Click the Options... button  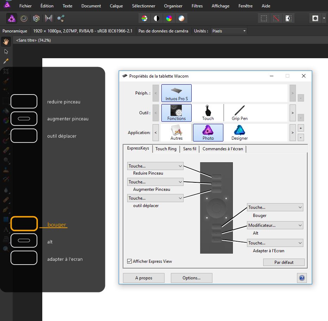point(191,278)
